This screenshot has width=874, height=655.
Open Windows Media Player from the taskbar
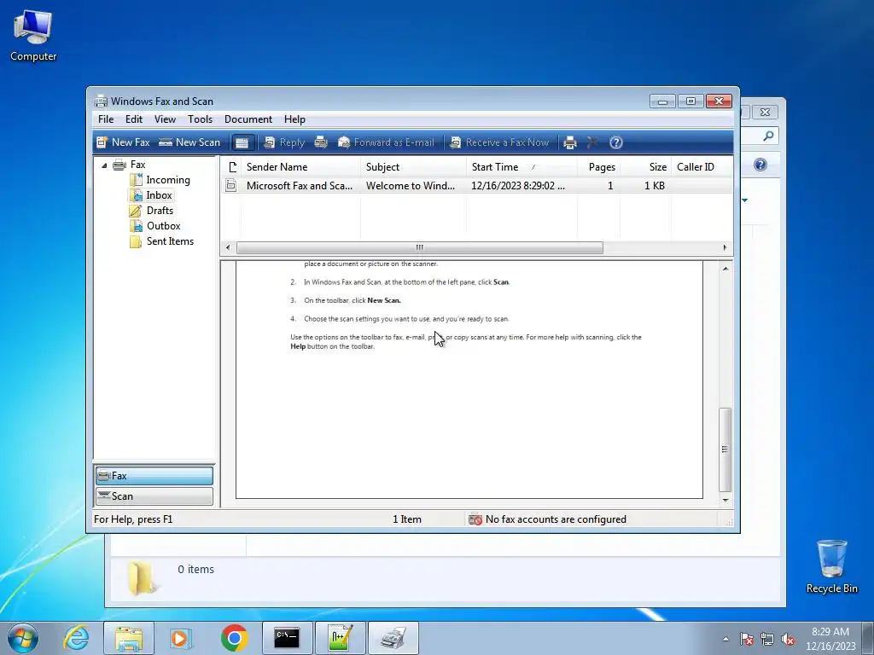point(181,638)
